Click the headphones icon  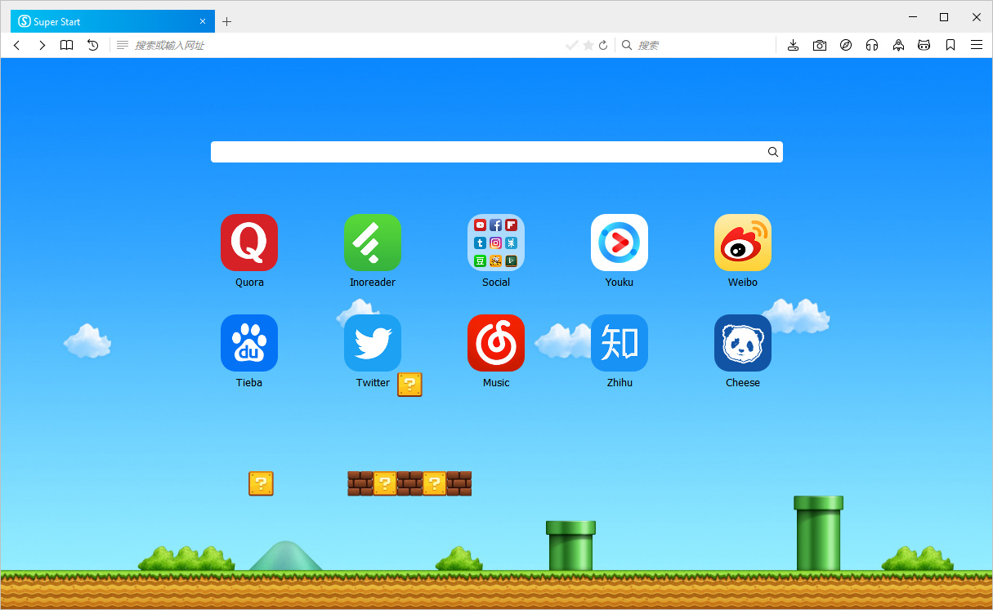point(872,45)
